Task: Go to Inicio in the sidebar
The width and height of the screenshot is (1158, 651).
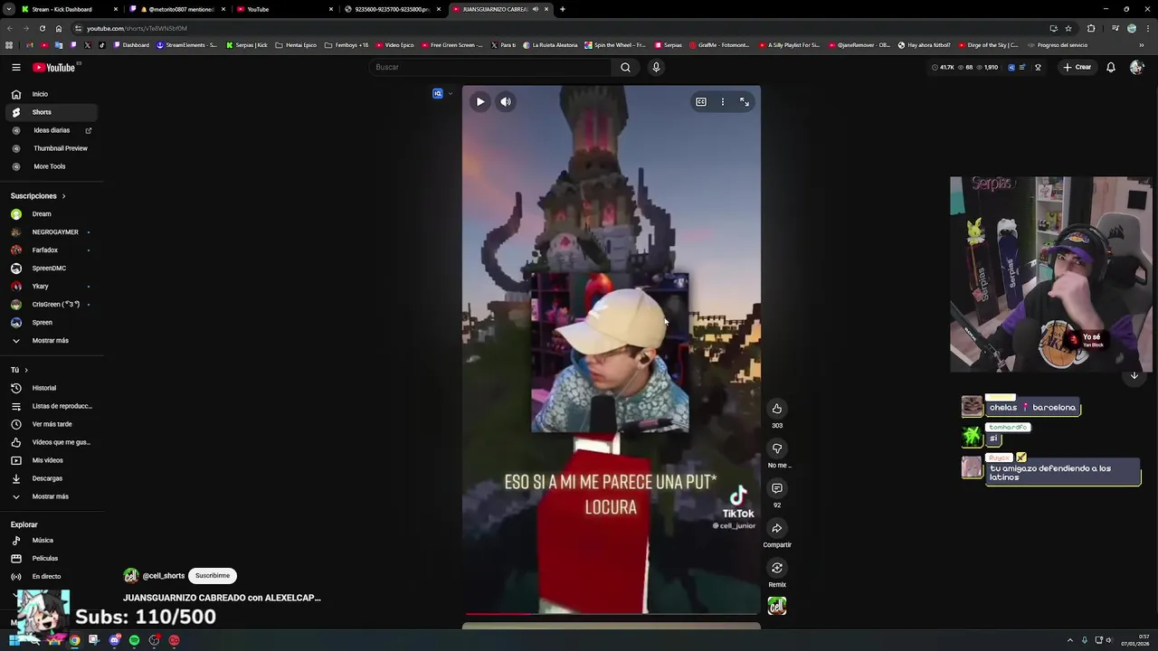Action: [51, 94]
